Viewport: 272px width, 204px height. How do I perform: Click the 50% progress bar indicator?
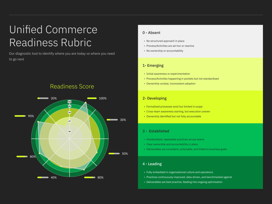(114, 154)
